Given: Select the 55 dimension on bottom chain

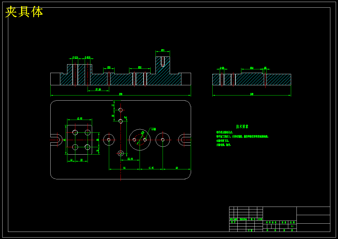Looking at the screenshot, I should (x=125, y=168).
